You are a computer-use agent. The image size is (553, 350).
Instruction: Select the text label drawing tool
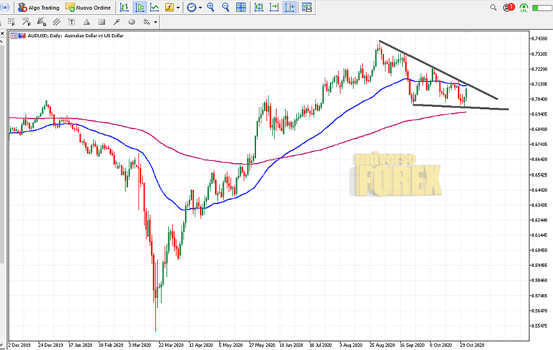tap(71, 22)
